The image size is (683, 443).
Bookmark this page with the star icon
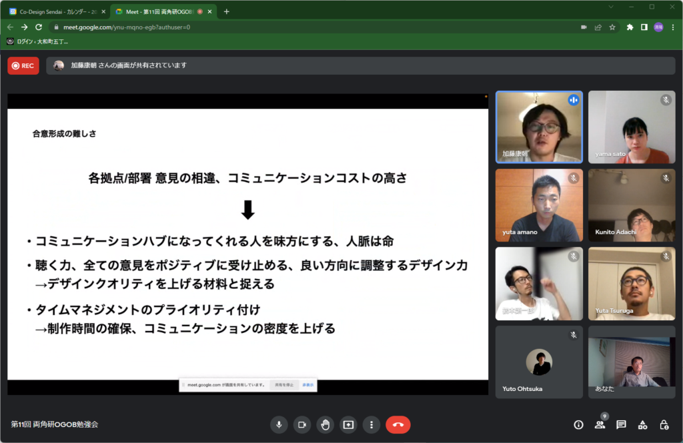[612, 27]
